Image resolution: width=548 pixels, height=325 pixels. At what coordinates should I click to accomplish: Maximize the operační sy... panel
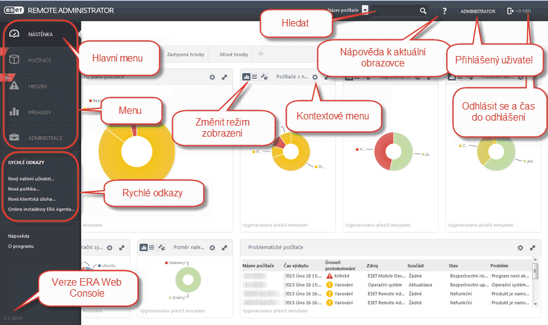(x=122, y=247)
